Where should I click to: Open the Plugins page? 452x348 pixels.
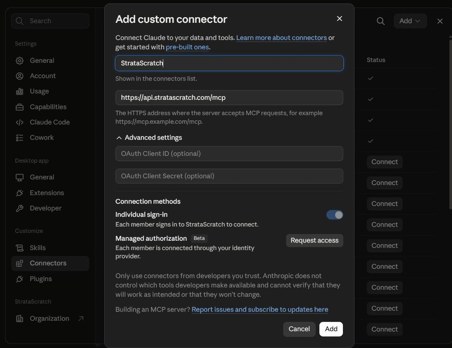(50, 279)
